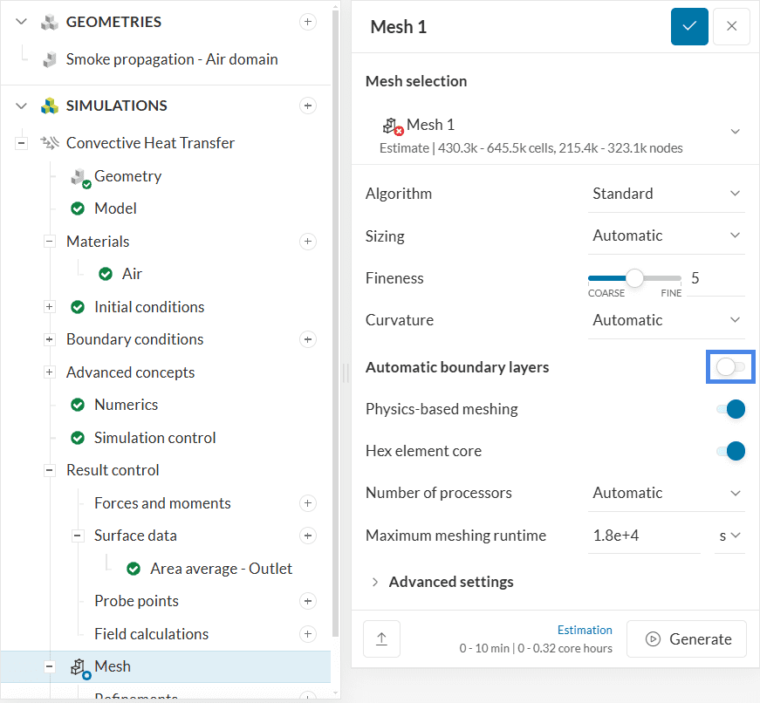760x703 pixels.
Task: Disable Physics-based meshing toggle
Action: (730, 409)
